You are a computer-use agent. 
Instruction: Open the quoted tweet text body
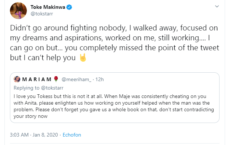pyautogui.click(x=114, y=106)
